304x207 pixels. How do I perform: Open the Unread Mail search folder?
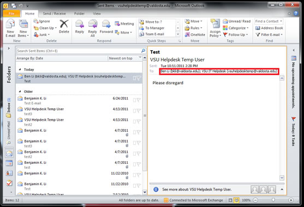coord(9,133)
